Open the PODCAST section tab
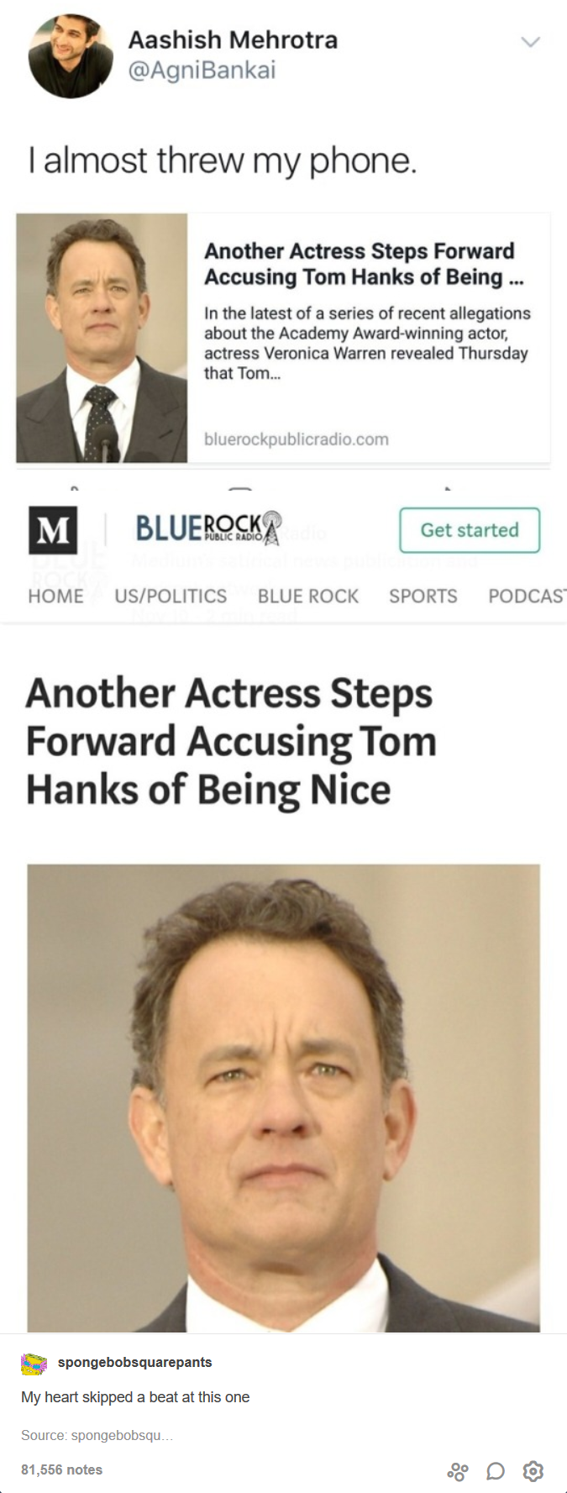Screen dimensions: 567x1493 [x=527, y=597]
